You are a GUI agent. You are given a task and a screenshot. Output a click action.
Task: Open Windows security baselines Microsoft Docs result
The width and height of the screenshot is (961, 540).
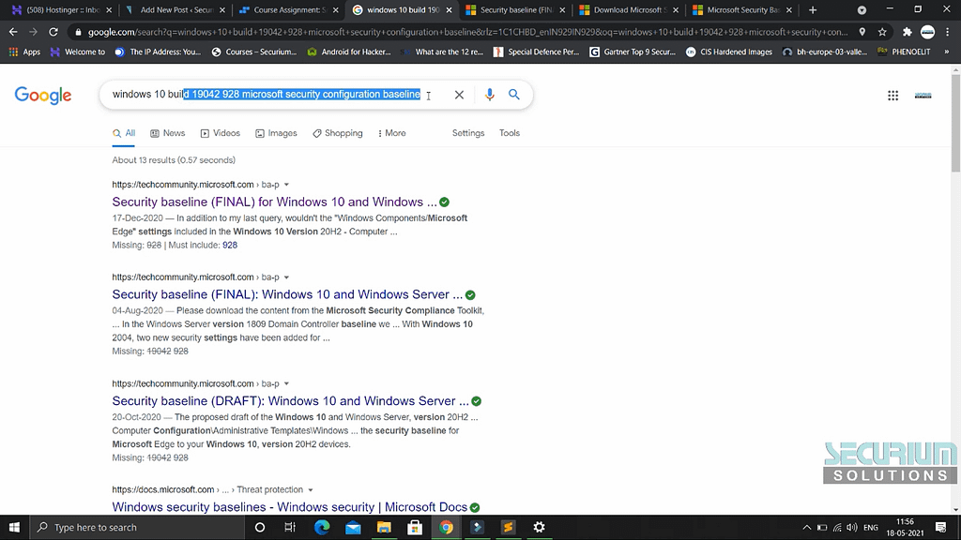pos(290,507)
